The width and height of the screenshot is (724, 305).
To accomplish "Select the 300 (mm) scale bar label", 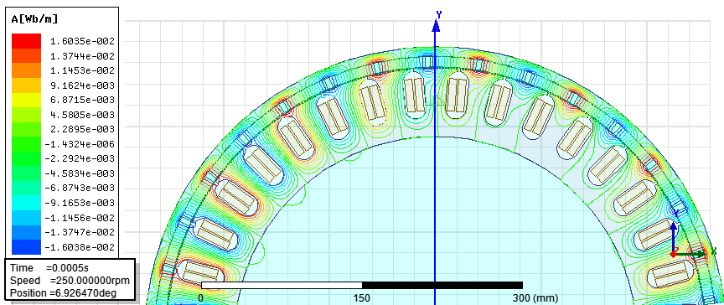I will pos(535,298).
